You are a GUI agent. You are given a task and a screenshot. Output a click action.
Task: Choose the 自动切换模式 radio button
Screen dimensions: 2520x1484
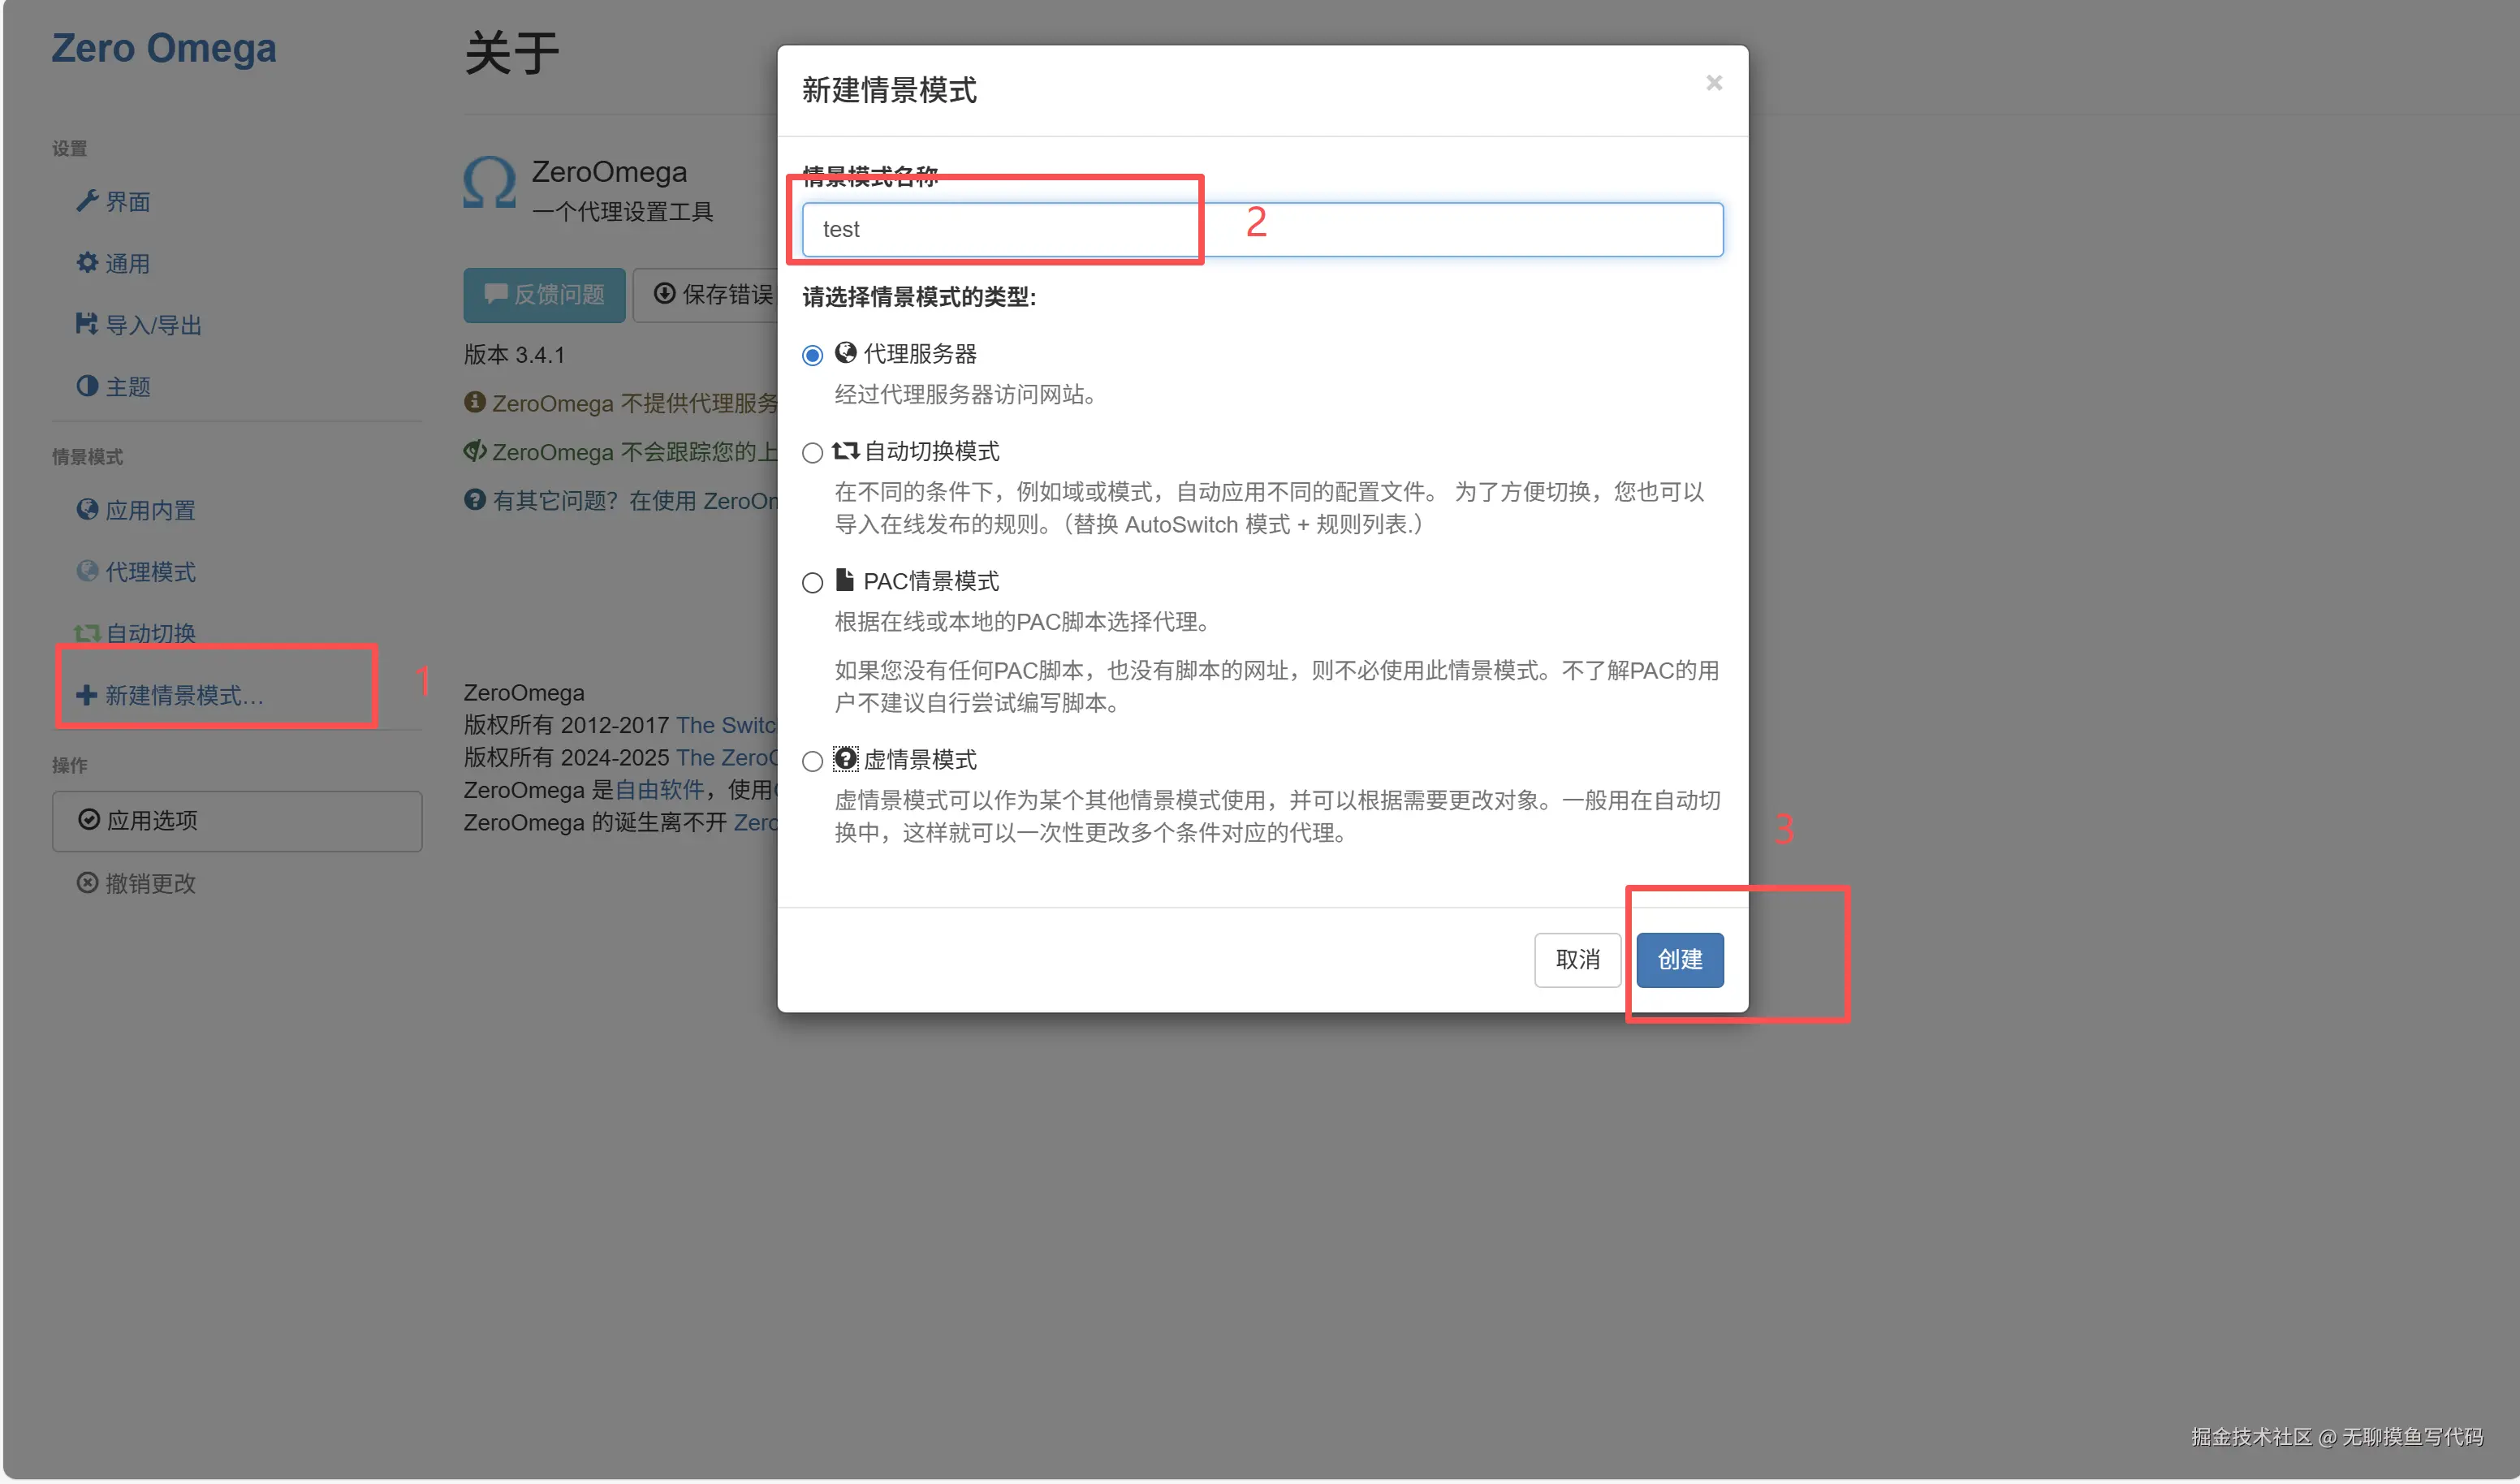(812, 453)
